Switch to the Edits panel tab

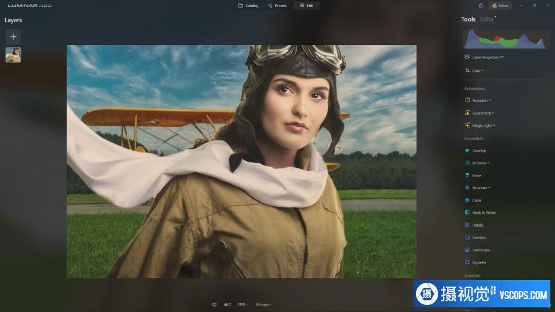486,19
